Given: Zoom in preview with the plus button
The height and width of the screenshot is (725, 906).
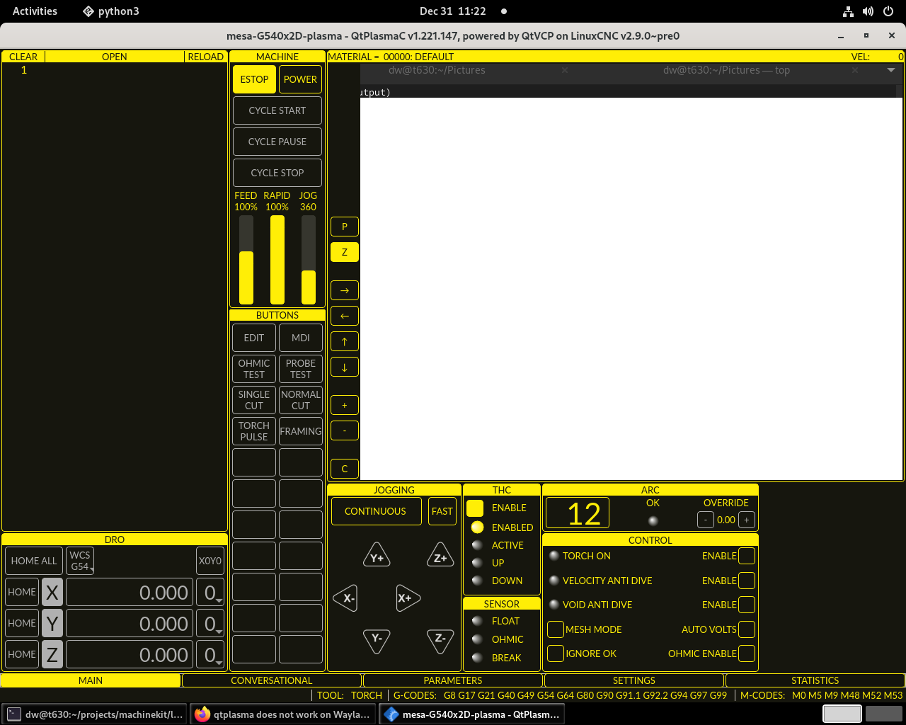Looking at the screenshot, I should point(345,405).
